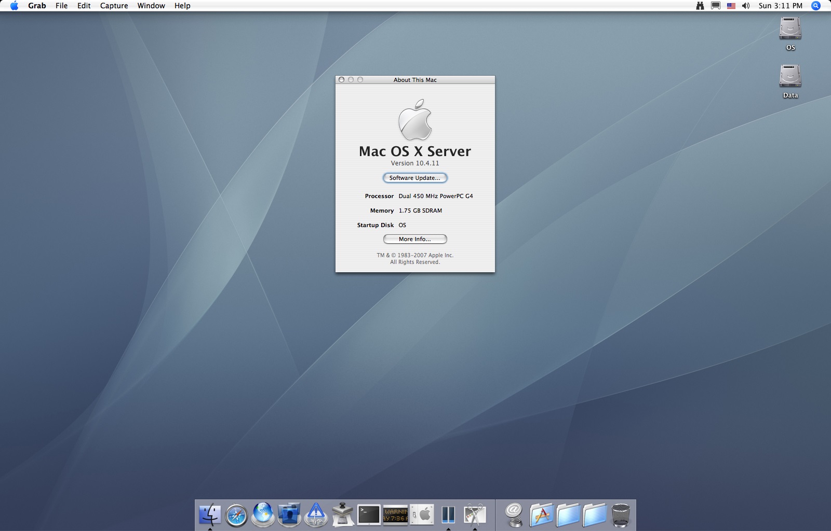Open the File menu
The height and width of the screenshot is (531, 831).
click(61, 6)
